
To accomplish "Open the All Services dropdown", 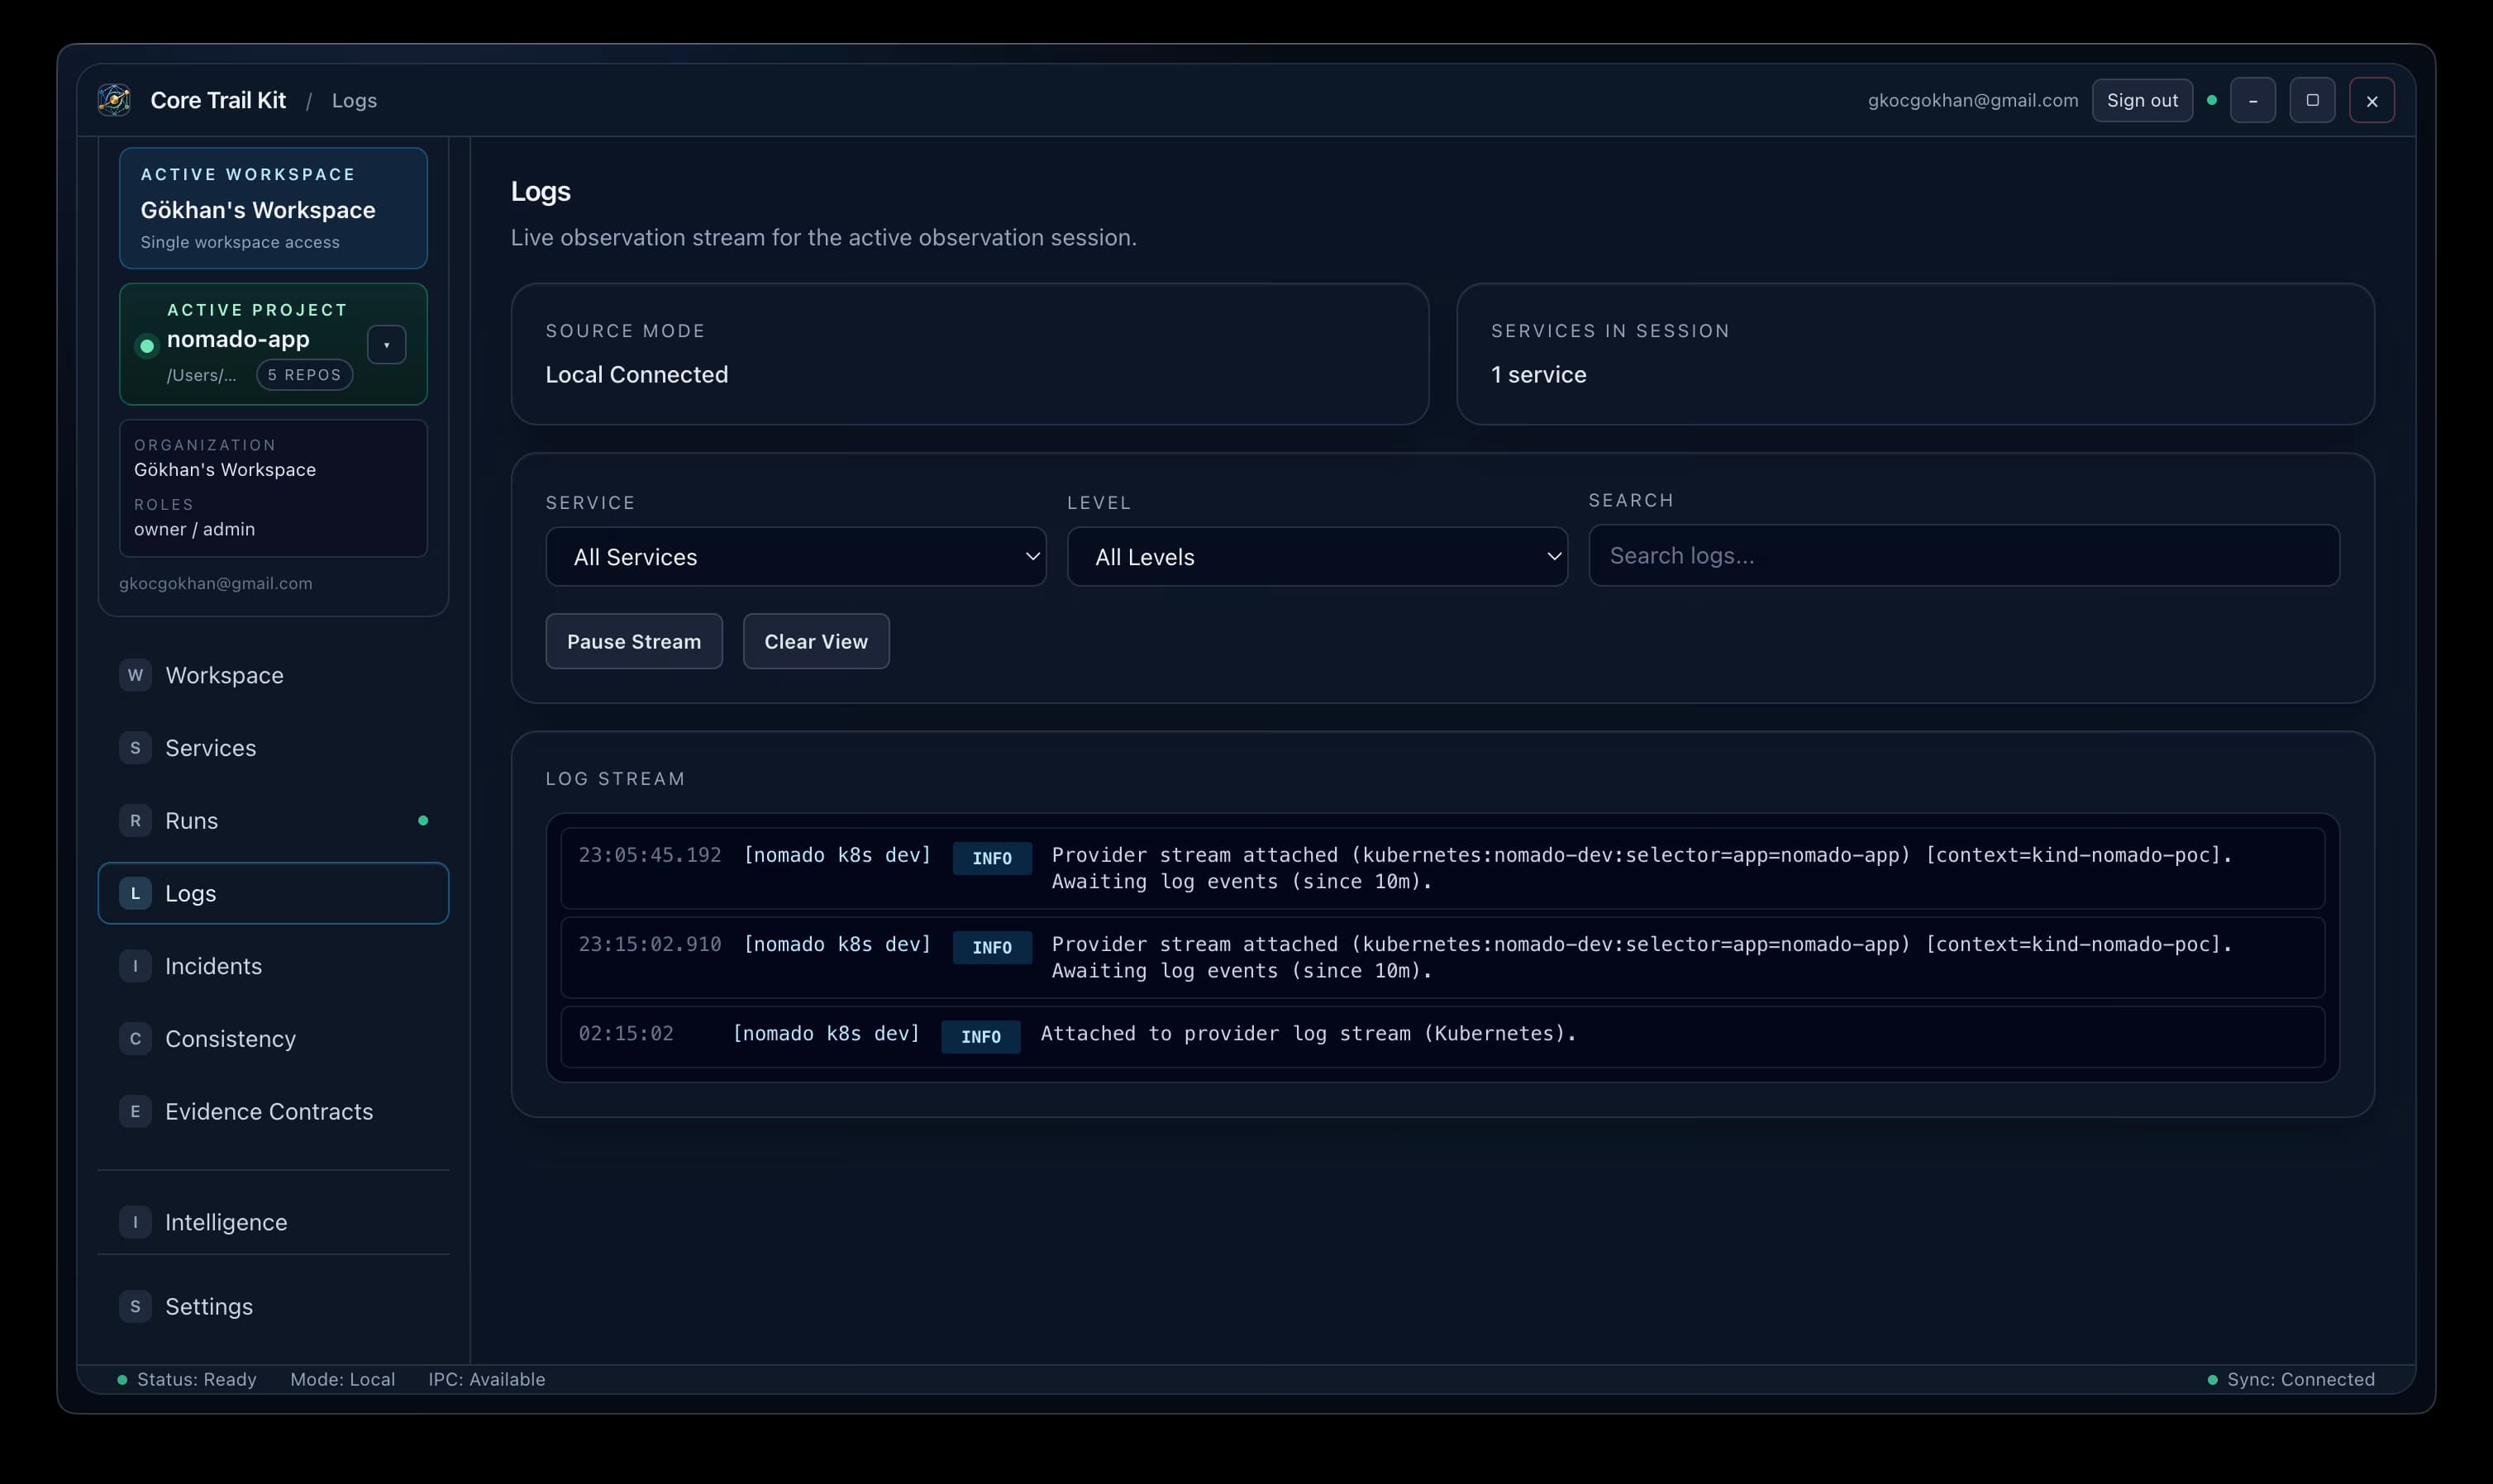I will pos(795,557).
